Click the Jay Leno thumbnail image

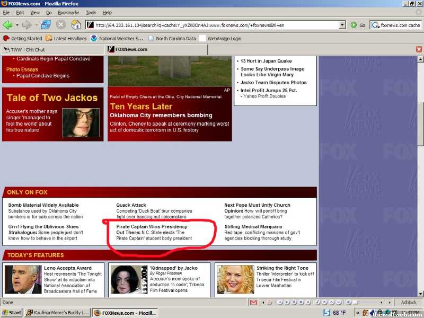coord(23,280)
